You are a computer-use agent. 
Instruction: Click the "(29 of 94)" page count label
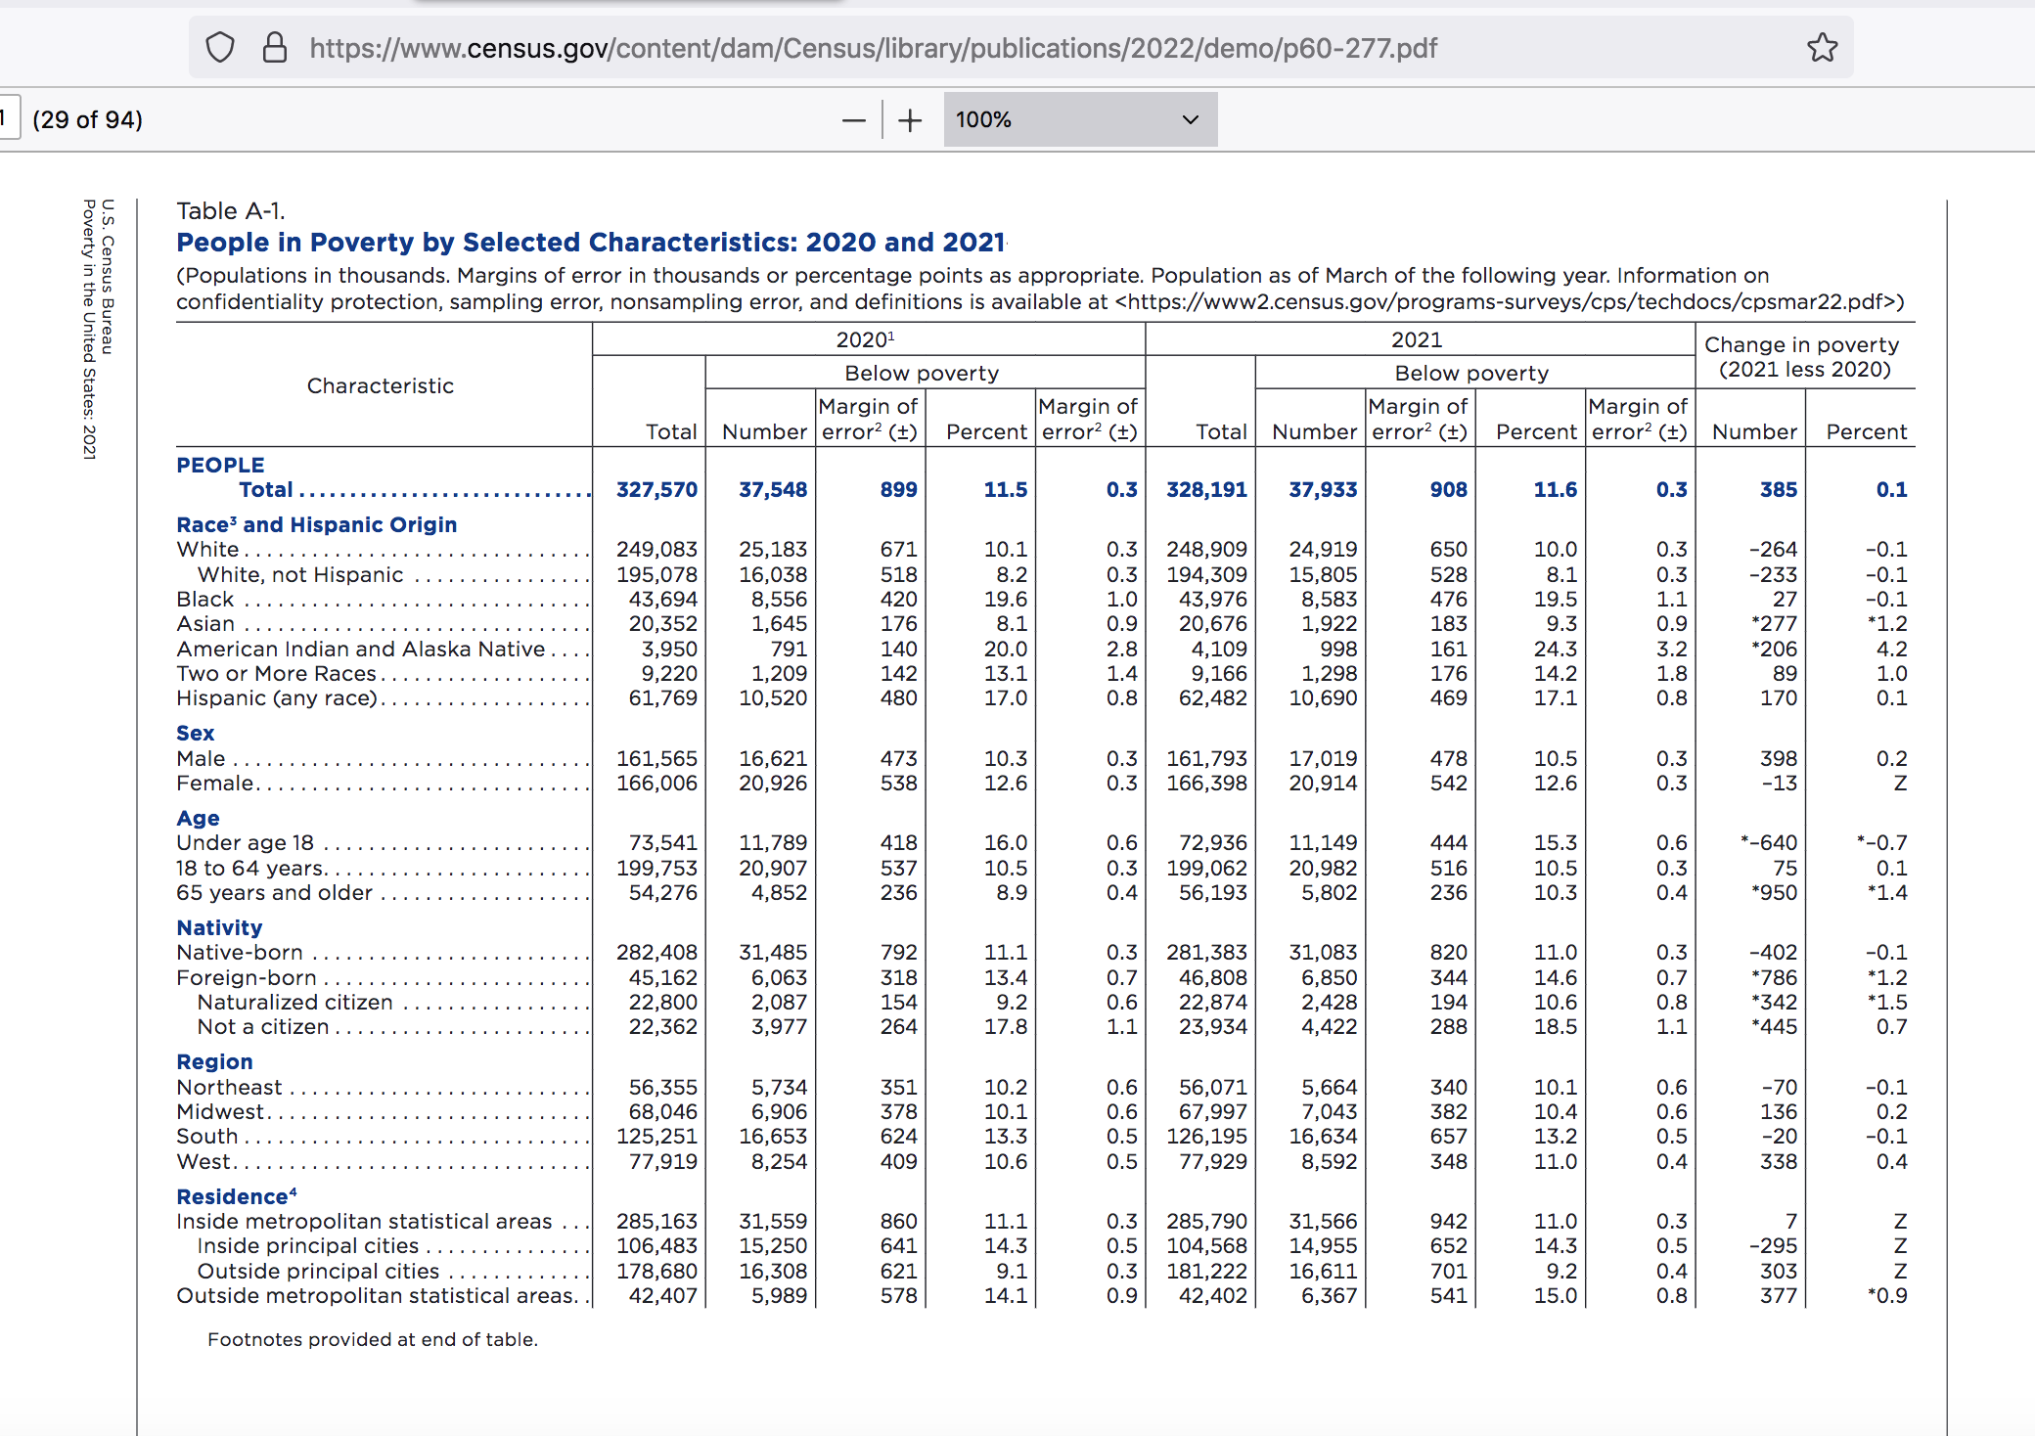coord(87,120)
